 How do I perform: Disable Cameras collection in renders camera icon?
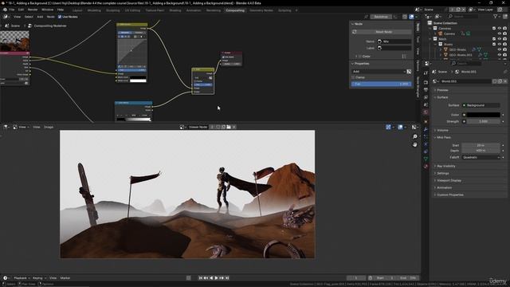(x=504, y=29)
